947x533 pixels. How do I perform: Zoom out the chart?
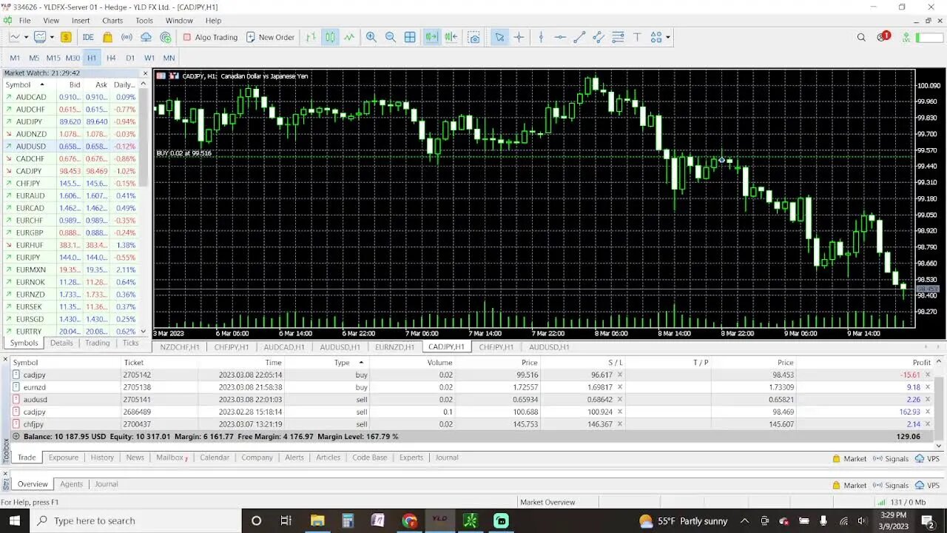(x=391, y=37)
